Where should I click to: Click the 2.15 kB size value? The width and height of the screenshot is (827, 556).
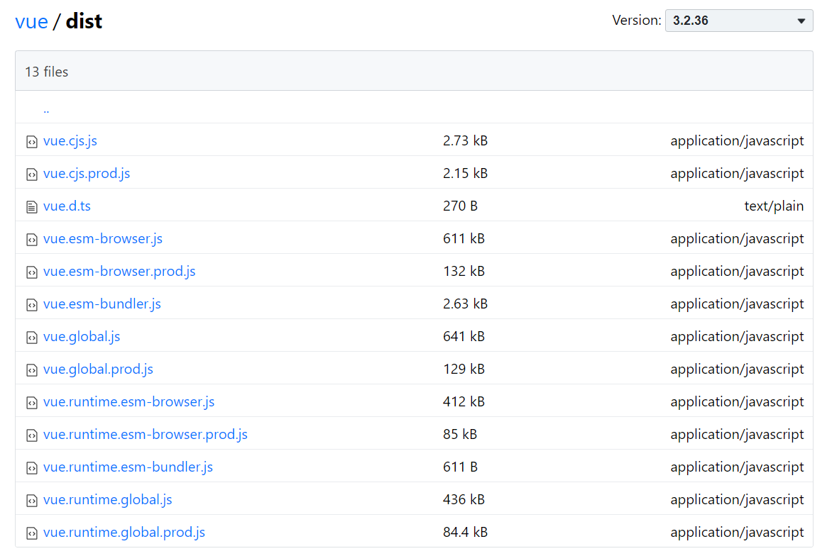coord(465,173)
